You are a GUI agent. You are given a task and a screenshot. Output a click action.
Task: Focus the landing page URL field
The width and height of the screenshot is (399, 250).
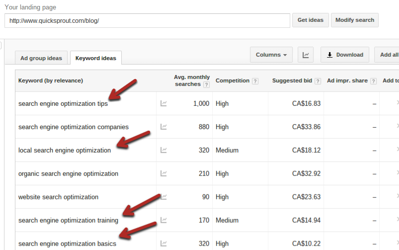pyautogui.click(x=147, y=20)
